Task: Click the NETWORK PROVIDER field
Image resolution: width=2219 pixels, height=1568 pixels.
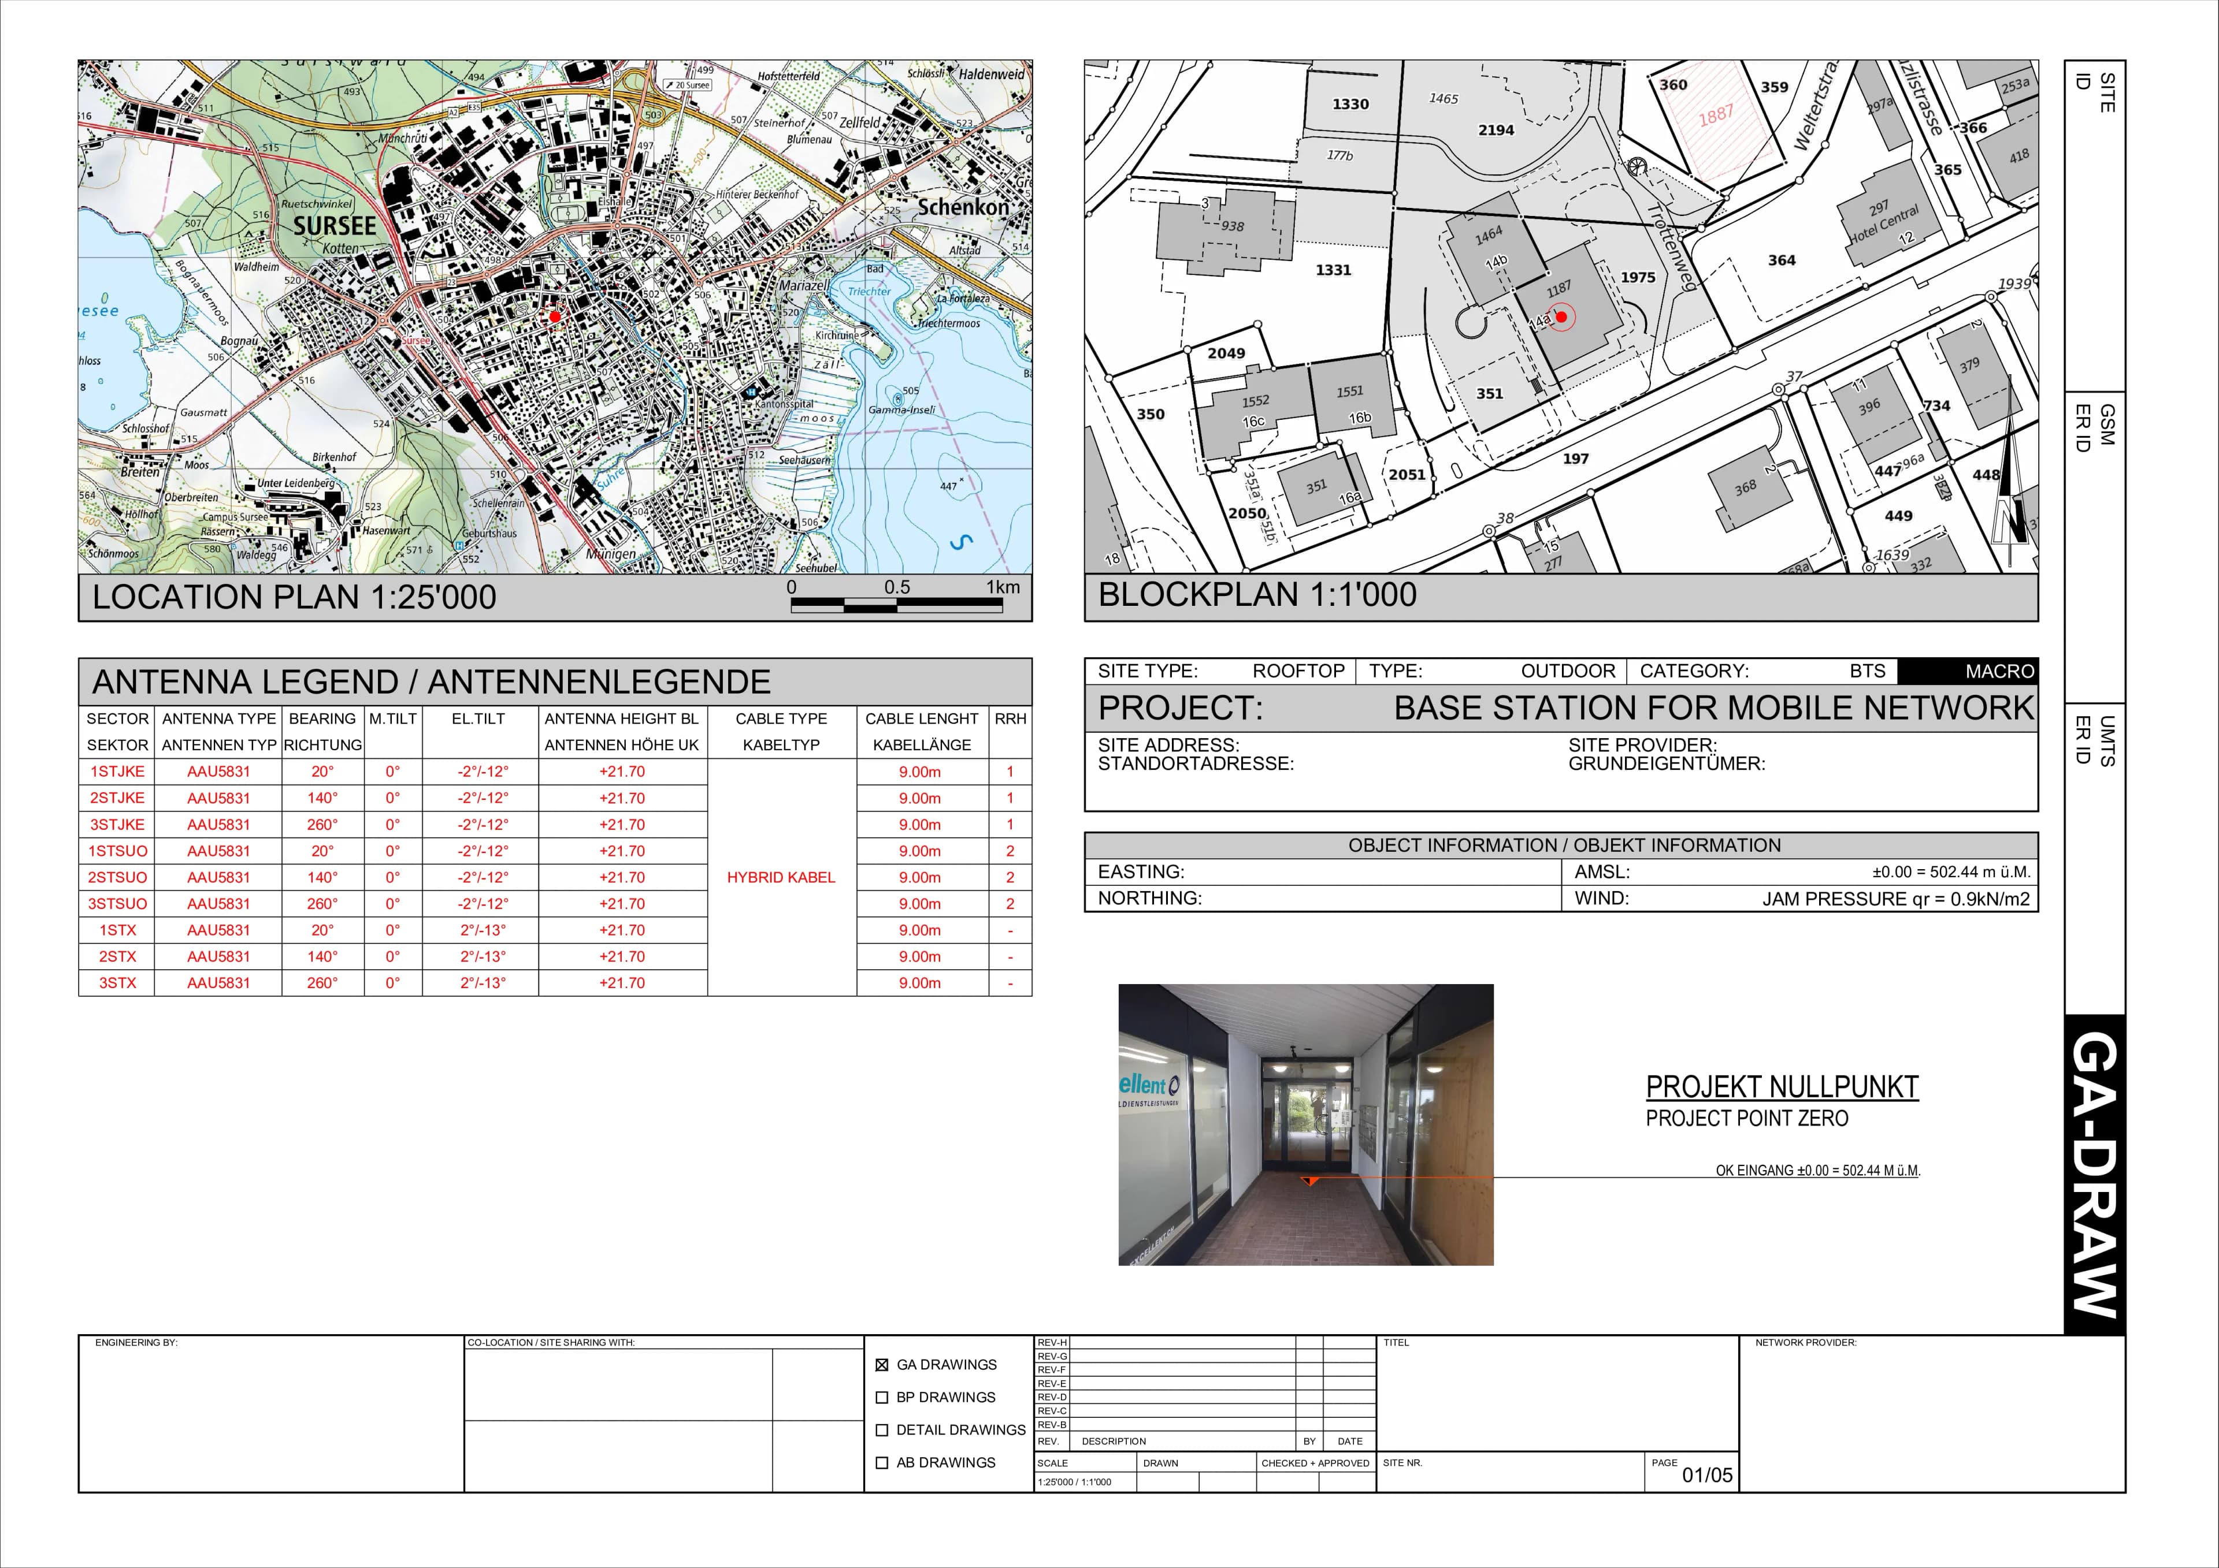Action: [1931, 1414]
